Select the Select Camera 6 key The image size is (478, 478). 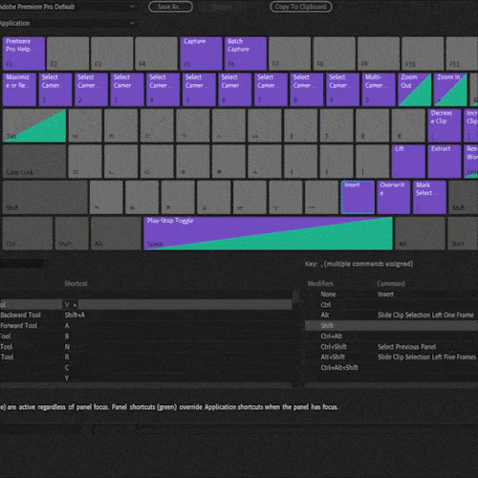coord(235,90)
